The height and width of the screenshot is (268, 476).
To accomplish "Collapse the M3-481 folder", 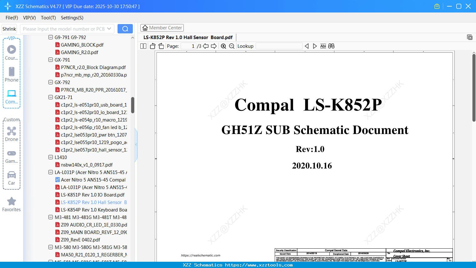I will (x=51, y=217).
